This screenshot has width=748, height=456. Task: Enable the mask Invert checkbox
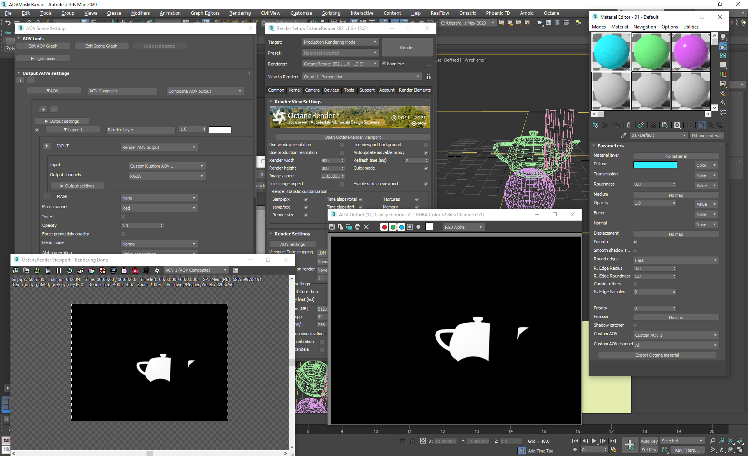pyautogui.click(x=123, y=217)
